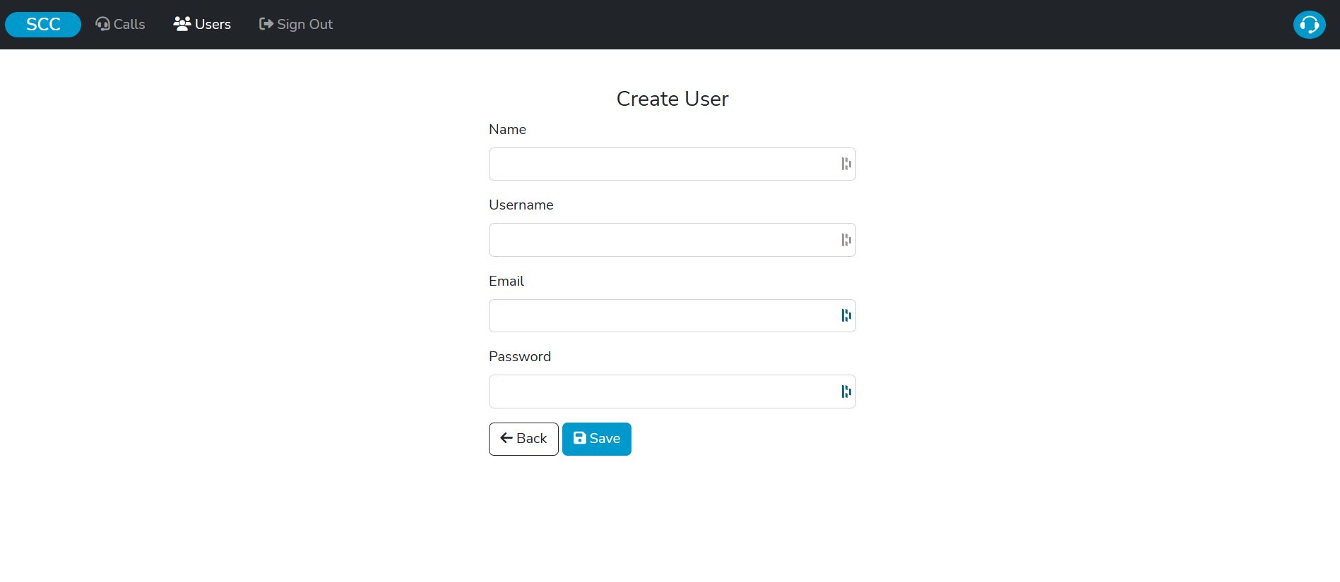Click the SCC logo badge

coord(43,25)
